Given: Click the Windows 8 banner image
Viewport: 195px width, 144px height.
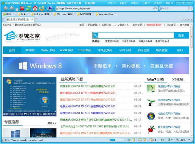Looking at the screenshot, I should pos(96,66).
